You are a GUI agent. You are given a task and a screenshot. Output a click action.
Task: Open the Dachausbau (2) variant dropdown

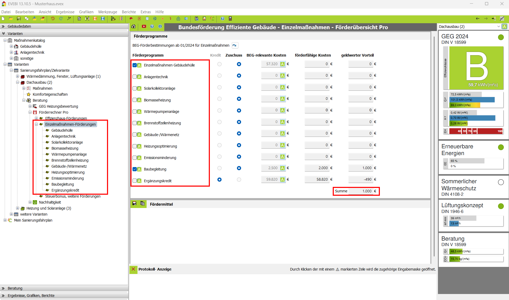tap(499, 27)
